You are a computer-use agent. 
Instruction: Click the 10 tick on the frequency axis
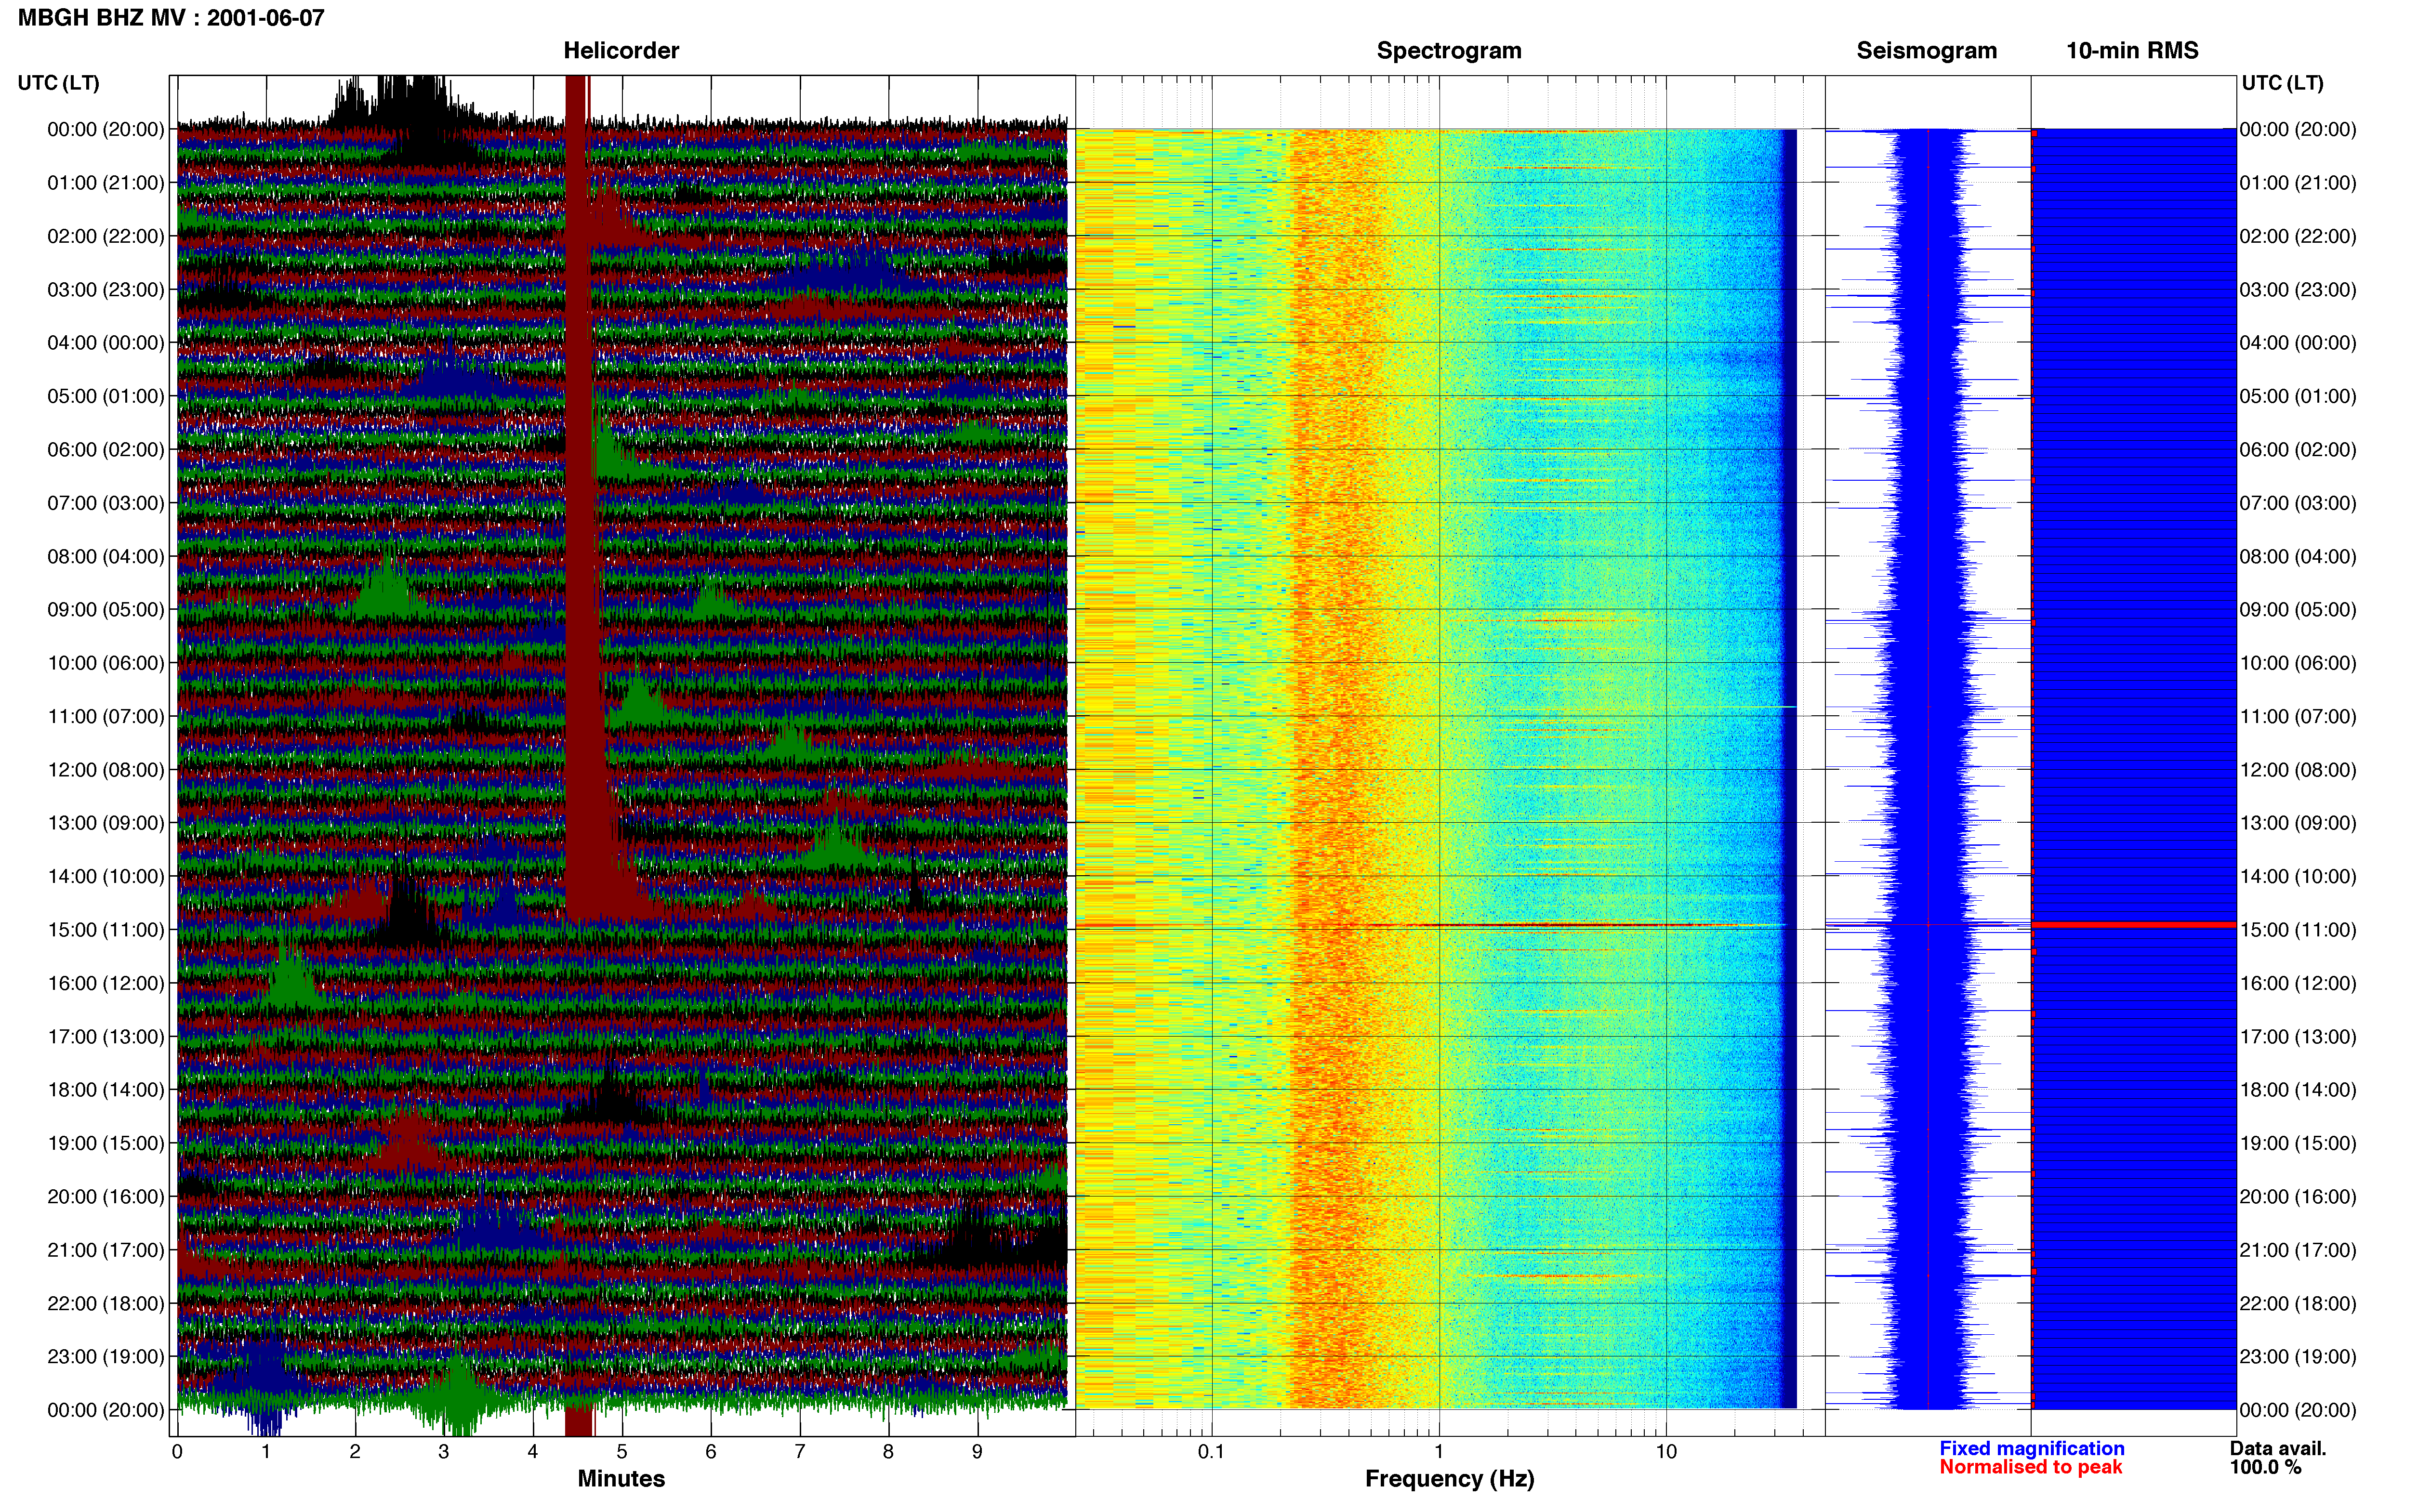1666,1452
